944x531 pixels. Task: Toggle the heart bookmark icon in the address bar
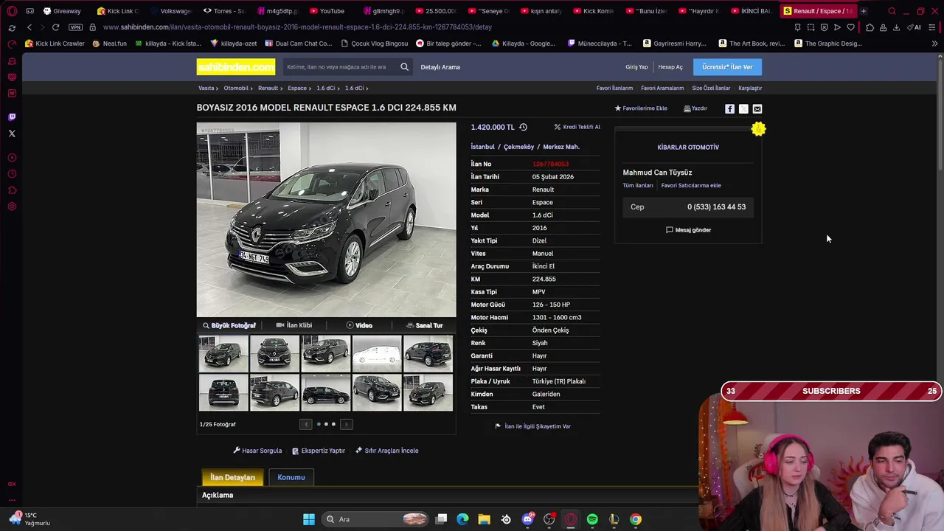point(850,27)
